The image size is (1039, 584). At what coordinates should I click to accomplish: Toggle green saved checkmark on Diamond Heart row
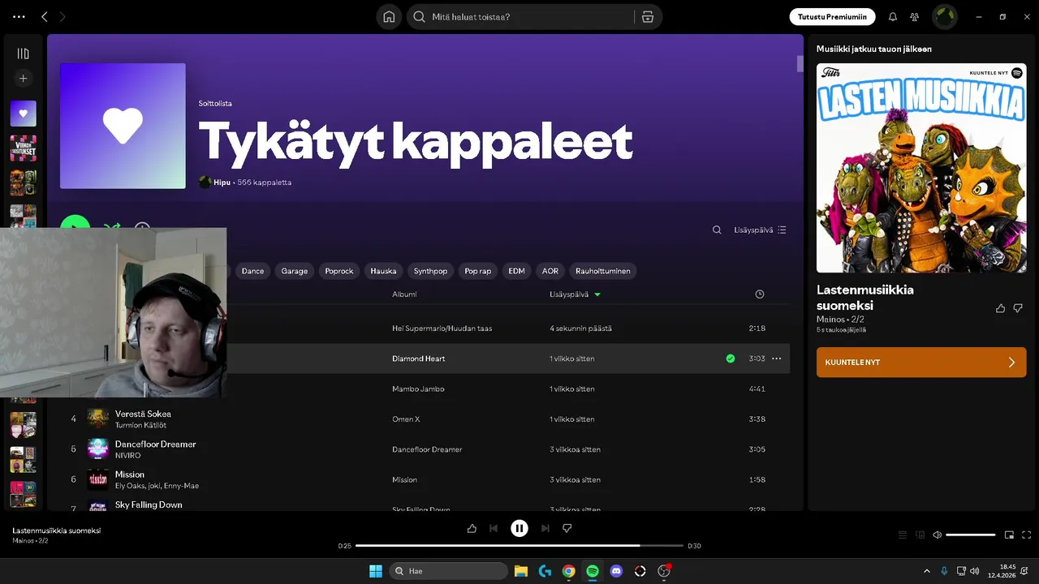[731, 359]
